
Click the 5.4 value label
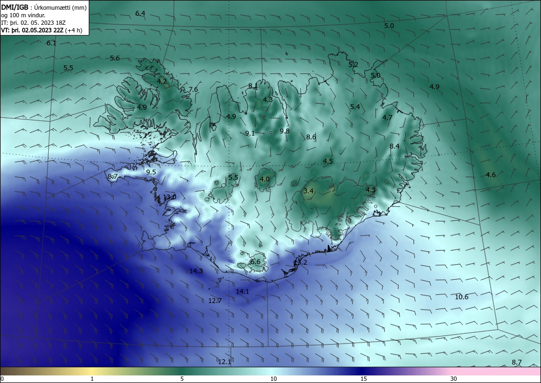click(355, 107)
